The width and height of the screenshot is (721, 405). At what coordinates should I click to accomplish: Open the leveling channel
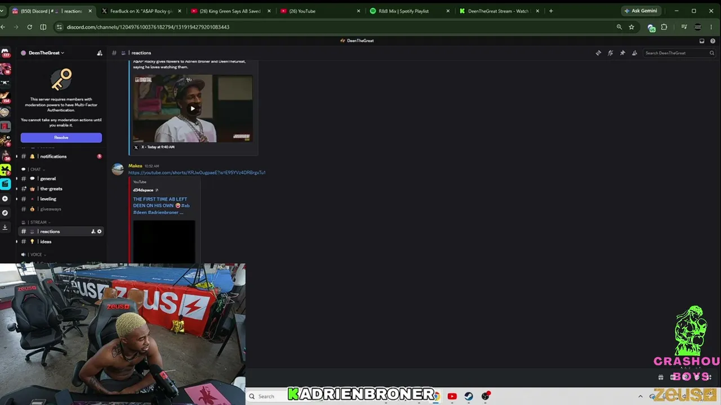61,199
